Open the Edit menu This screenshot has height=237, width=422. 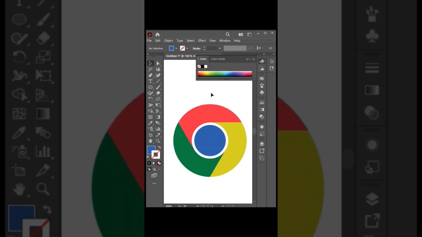tap(158, 40)
